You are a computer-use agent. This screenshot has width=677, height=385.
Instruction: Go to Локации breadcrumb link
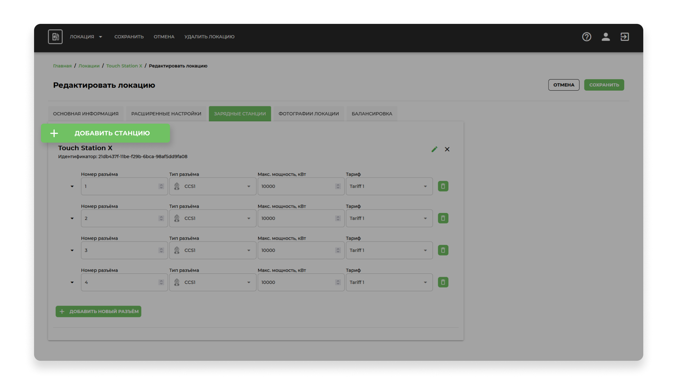pos(89,66)
